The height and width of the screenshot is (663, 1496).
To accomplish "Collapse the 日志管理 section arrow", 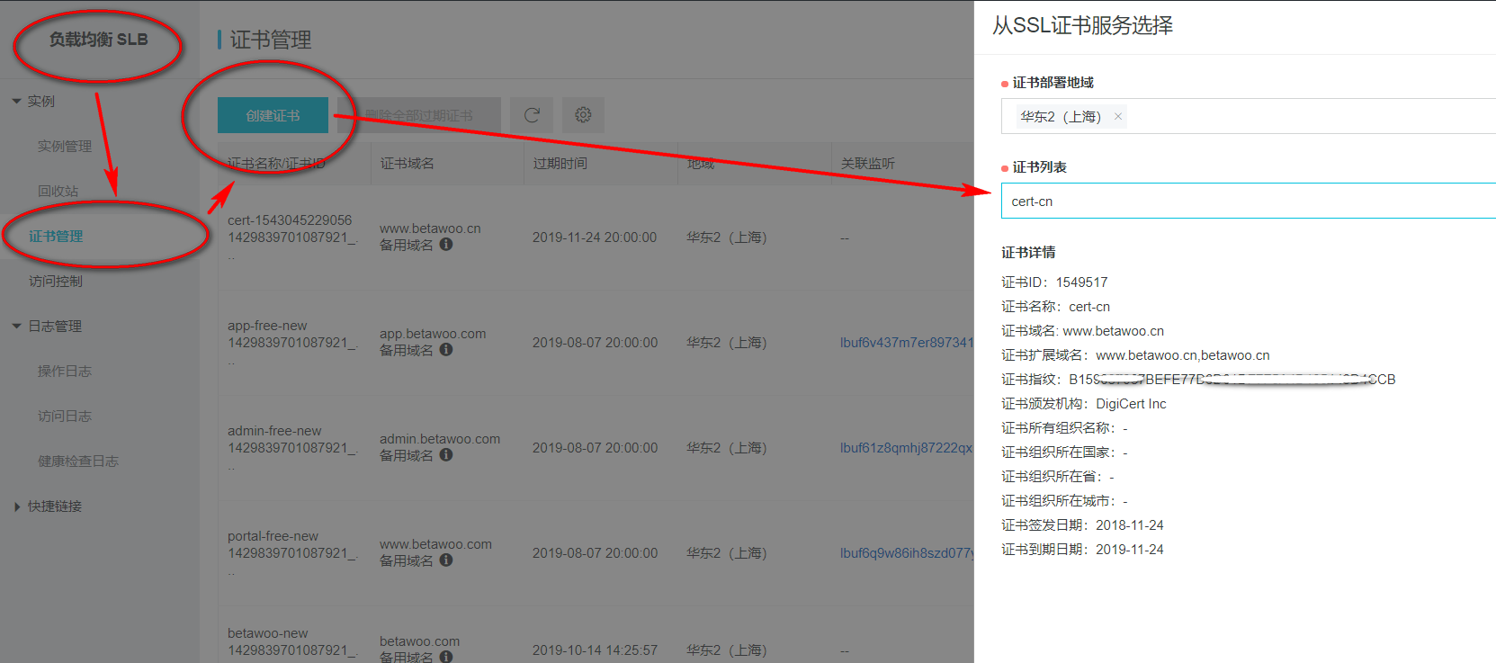I will coord(16,326).
